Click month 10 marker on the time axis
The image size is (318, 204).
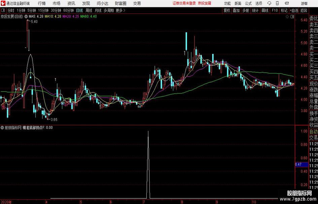tap(254, 202)
